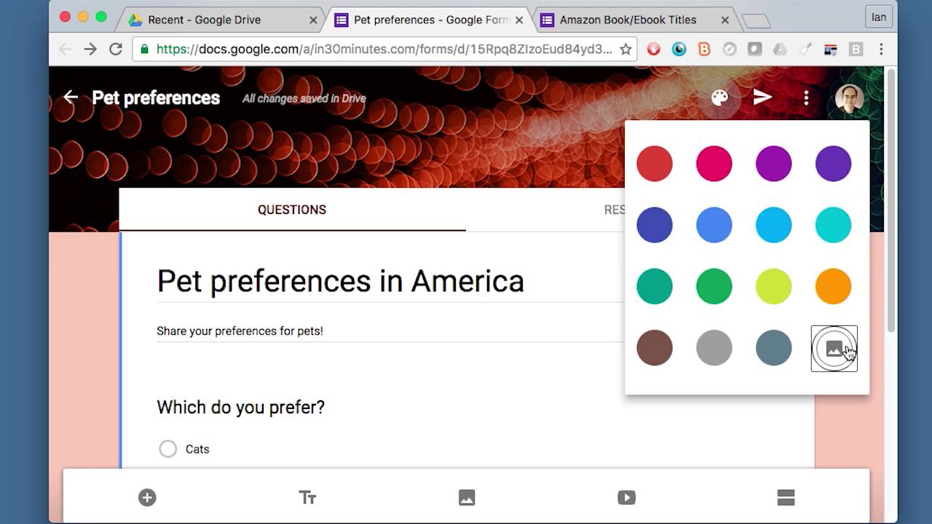Pick the red theme color swatch

tap(655, 163)
